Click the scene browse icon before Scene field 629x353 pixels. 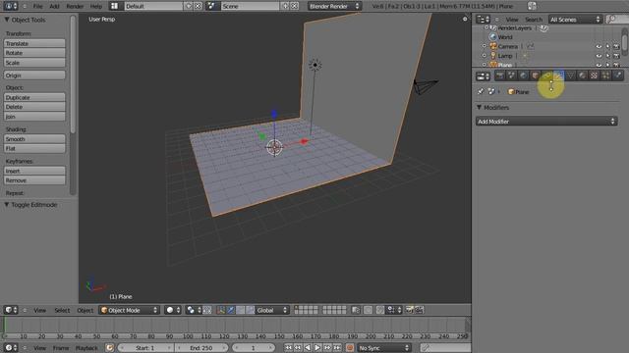coord(212,6)
